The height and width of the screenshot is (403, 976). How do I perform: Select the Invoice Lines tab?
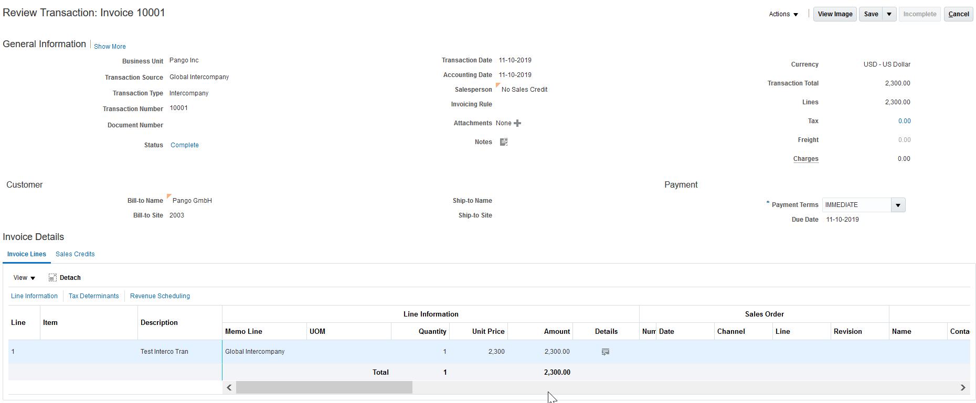(27, 254)
